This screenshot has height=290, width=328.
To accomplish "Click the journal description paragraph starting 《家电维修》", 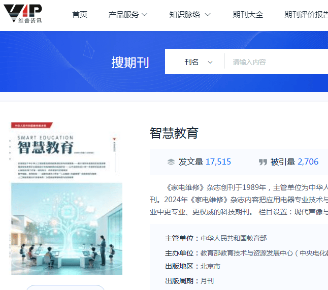I will [x=239, y=200].
